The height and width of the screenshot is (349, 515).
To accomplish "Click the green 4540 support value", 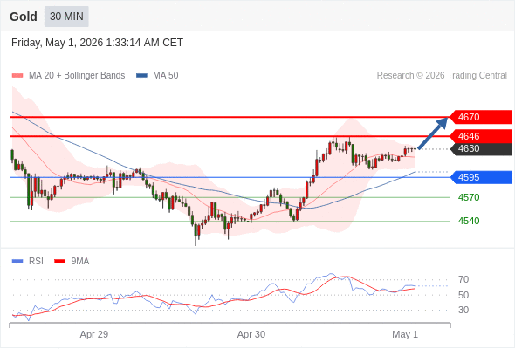I will coord(469,221).
